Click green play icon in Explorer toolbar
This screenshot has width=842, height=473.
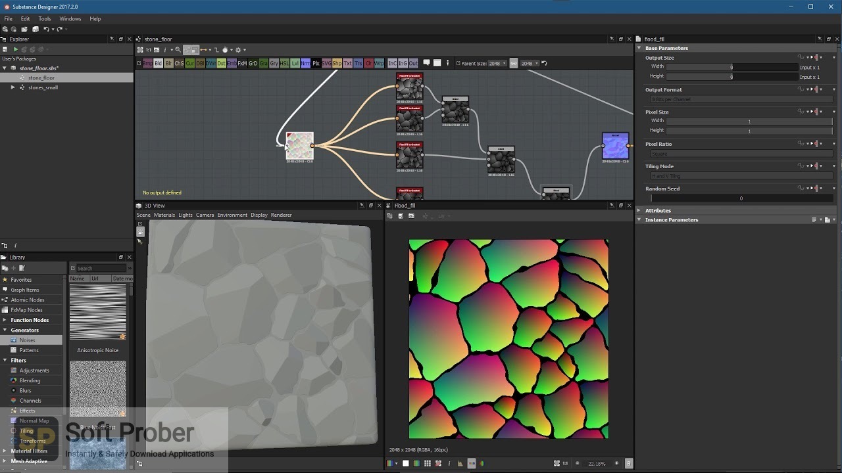15,49
